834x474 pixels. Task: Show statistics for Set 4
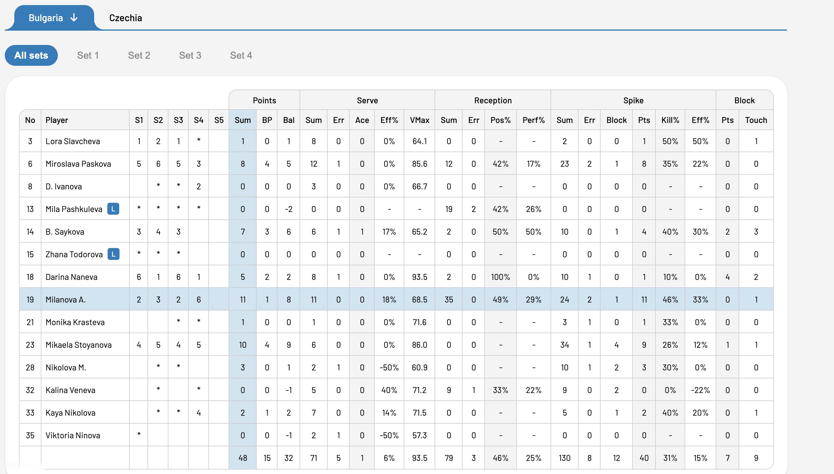(241, 55)
